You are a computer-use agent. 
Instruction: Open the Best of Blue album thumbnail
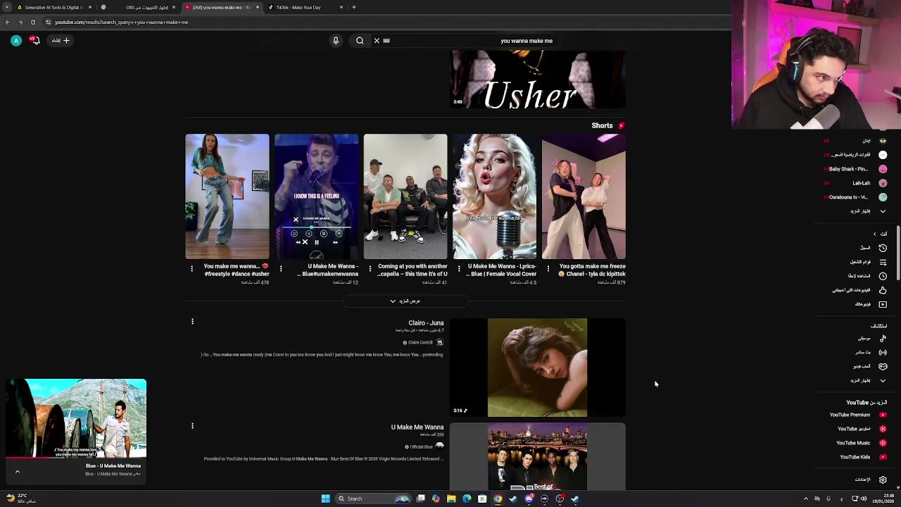coord(537,456)
